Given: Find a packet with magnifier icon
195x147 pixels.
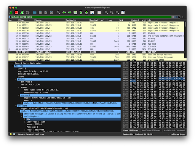Looking at the screenshot, I should point(58,12).
